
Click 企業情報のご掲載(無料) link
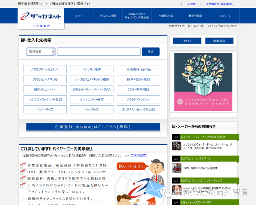(x=220, y=4)
